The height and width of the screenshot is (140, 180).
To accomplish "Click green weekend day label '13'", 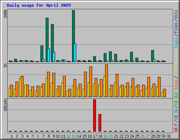I will [74, 136].
